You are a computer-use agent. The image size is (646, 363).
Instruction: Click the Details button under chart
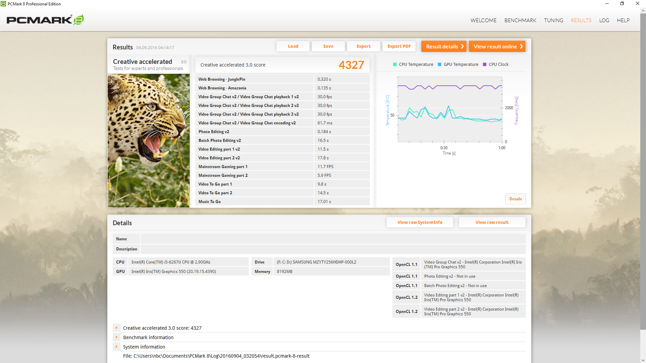pos(515,199)
